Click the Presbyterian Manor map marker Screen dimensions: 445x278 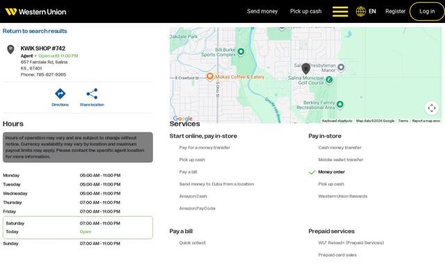[x=341, y=67]
